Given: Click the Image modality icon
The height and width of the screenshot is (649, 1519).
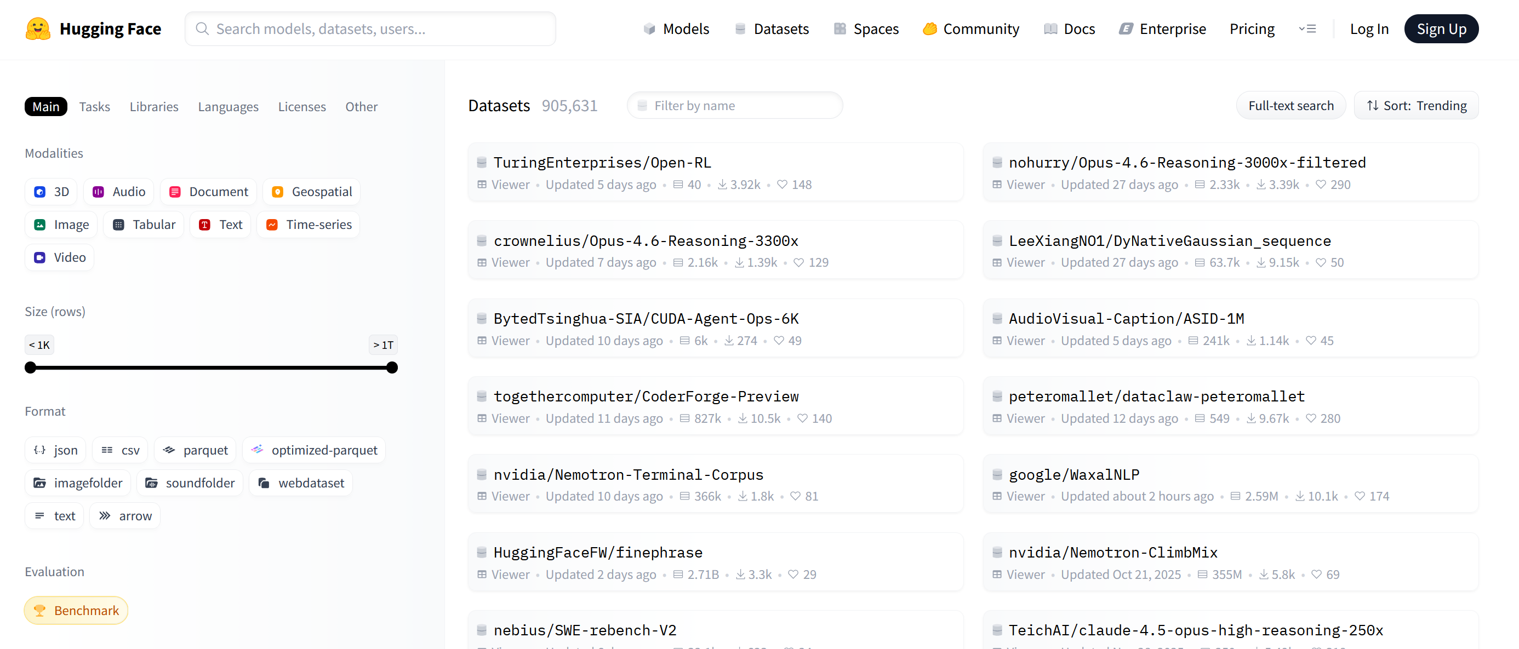Looking at the screenshot, I should click(40, 225).
